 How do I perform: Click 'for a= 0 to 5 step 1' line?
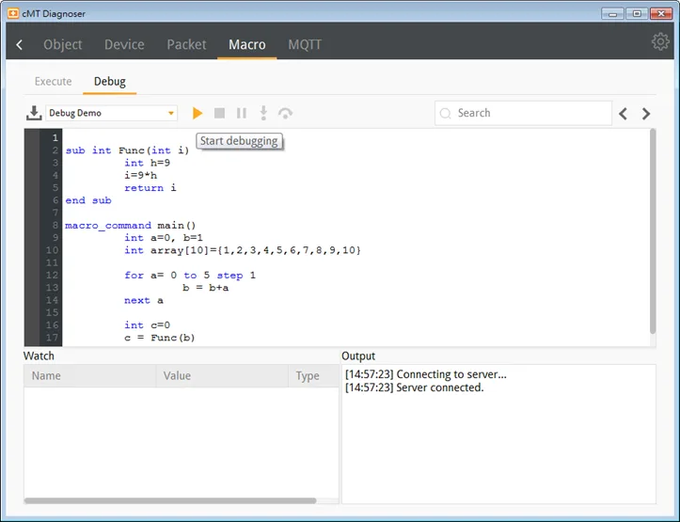(190, 276)
